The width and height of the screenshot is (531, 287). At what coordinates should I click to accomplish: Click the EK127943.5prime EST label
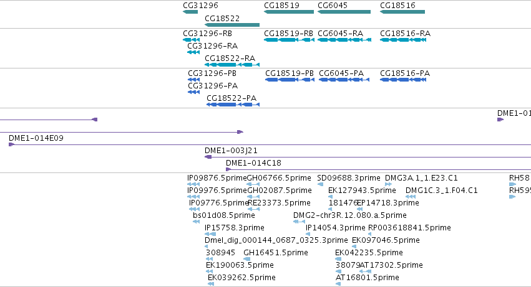[x=362, y=191]
